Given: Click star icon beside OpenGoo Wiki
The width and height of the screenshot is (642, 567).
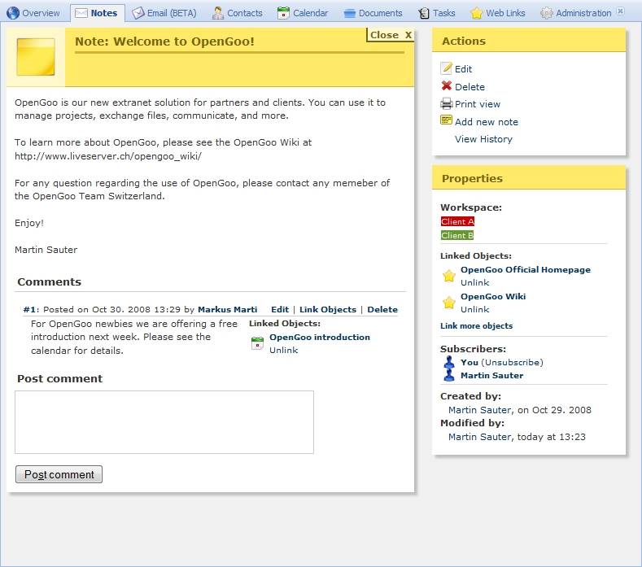Looking at the screenshot, I should (448, 303).
